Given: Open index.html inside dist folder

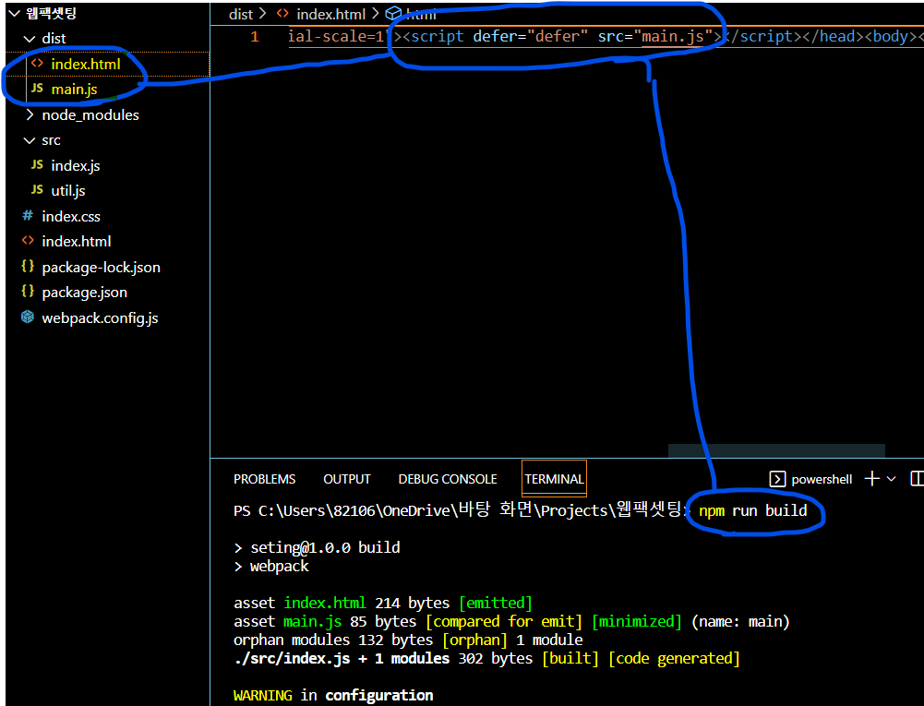Looking at the screenshot, I should (x=86, y=64).
